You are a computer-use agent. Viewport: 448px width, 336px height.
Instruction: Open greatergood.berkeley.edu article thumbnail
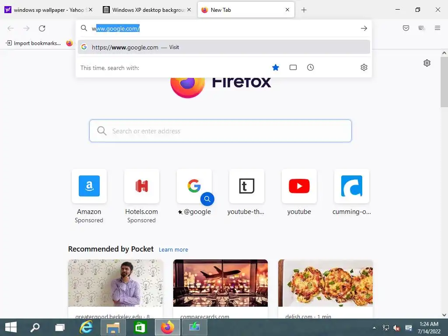point(115,283)
